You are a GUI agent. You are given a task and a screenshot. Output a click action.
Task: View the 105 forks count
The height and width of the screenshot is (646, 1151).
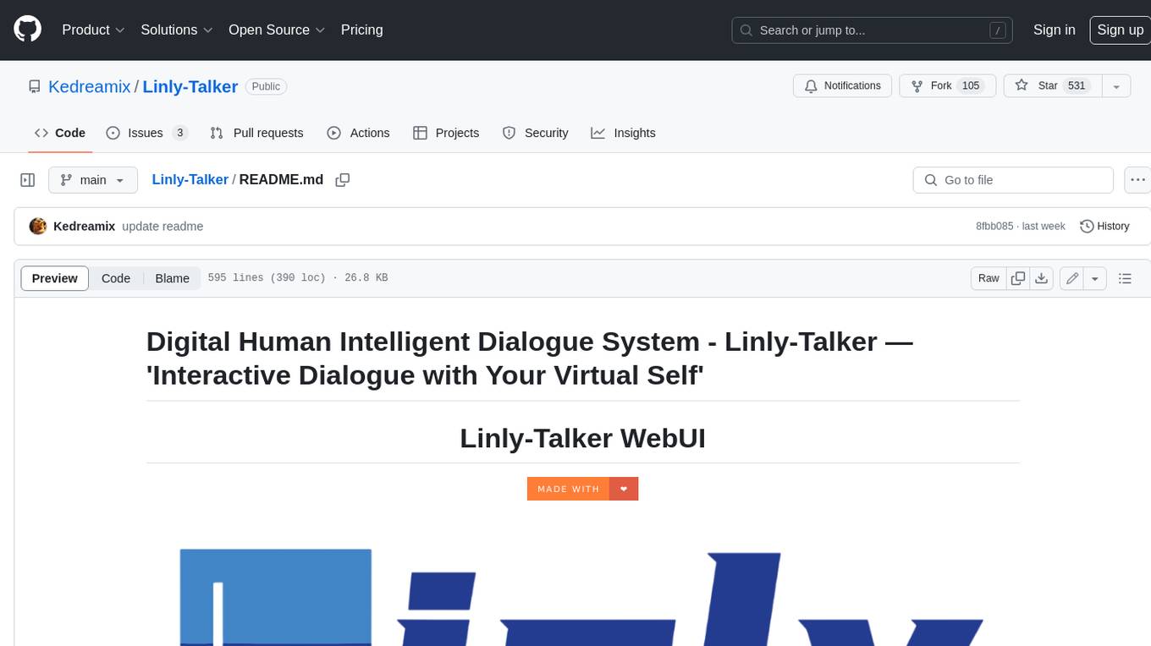coord(971,85)
